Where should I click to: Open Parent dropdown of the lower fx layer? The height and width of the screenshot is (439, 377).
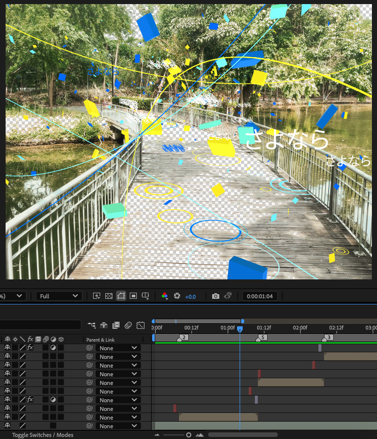[118, 400]
